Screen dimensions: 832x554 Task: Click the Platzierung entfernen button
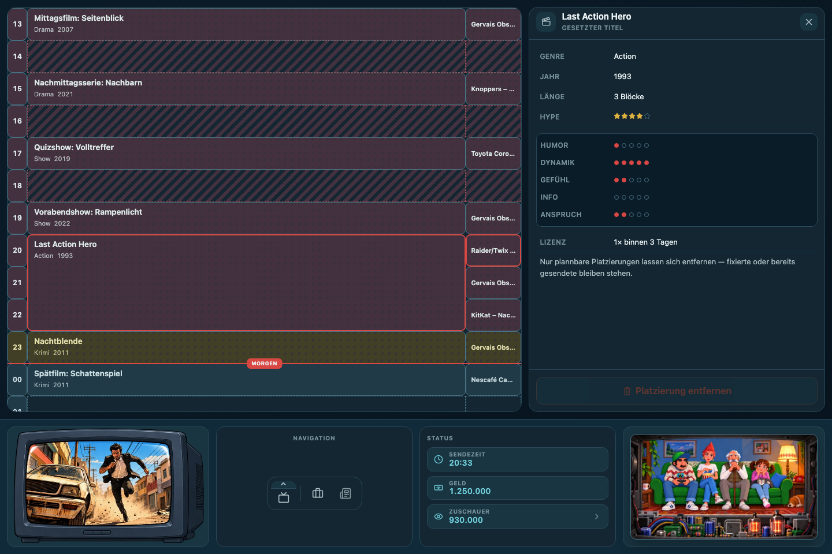point(677,391)
